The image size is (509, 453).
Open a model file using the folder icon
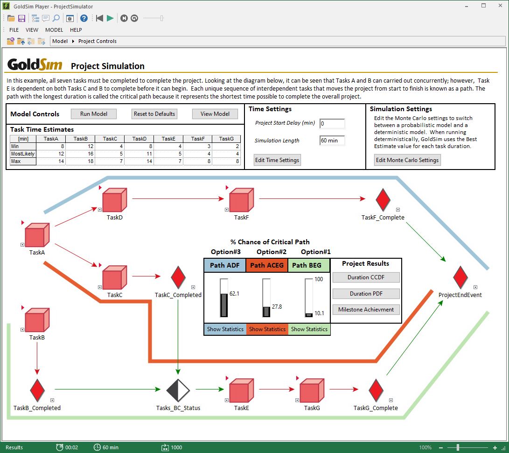pyautogui.click(x=11, y=18)
